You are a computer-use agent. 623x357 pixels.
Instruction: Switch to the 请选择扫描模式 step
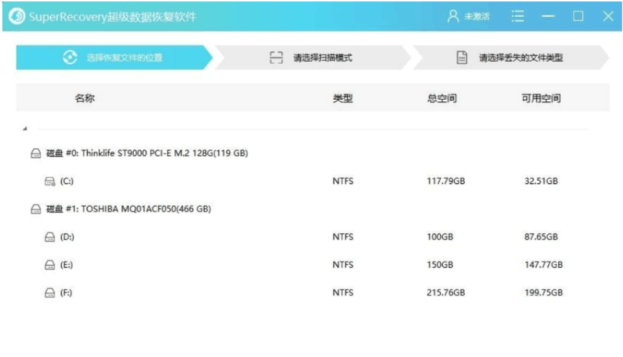tap(312, 58)
